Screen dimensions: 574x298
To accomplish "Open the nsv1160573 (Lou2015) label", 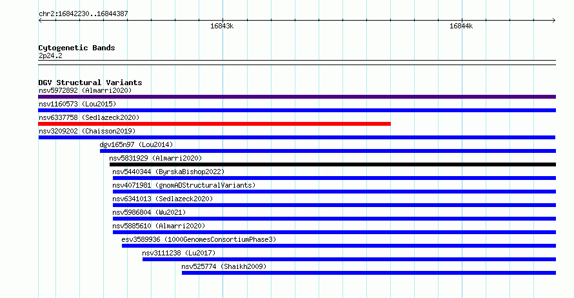I will 77,104.
